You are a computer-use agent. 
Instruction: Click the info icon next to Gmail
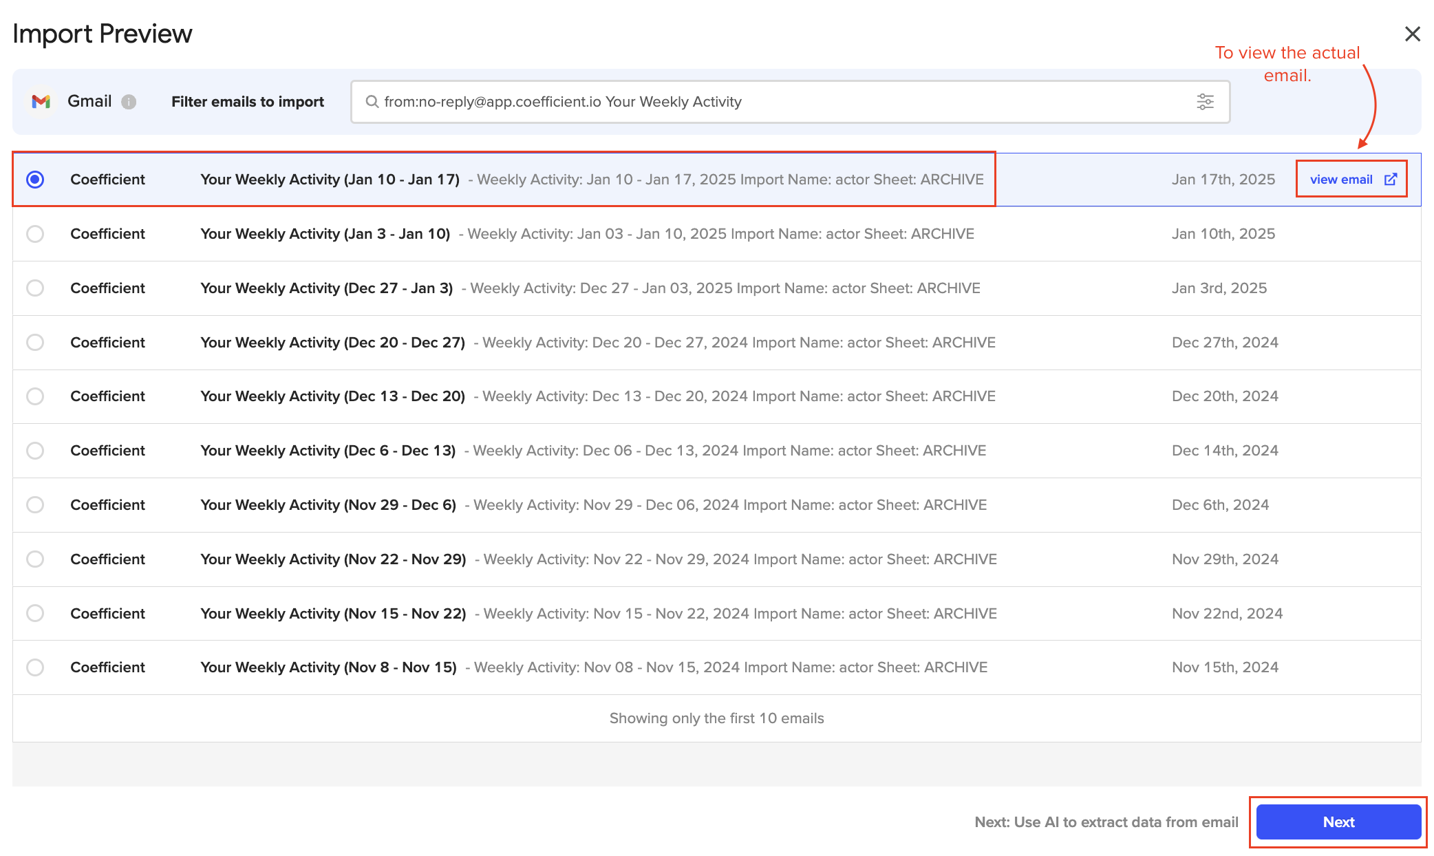(129, 102)
